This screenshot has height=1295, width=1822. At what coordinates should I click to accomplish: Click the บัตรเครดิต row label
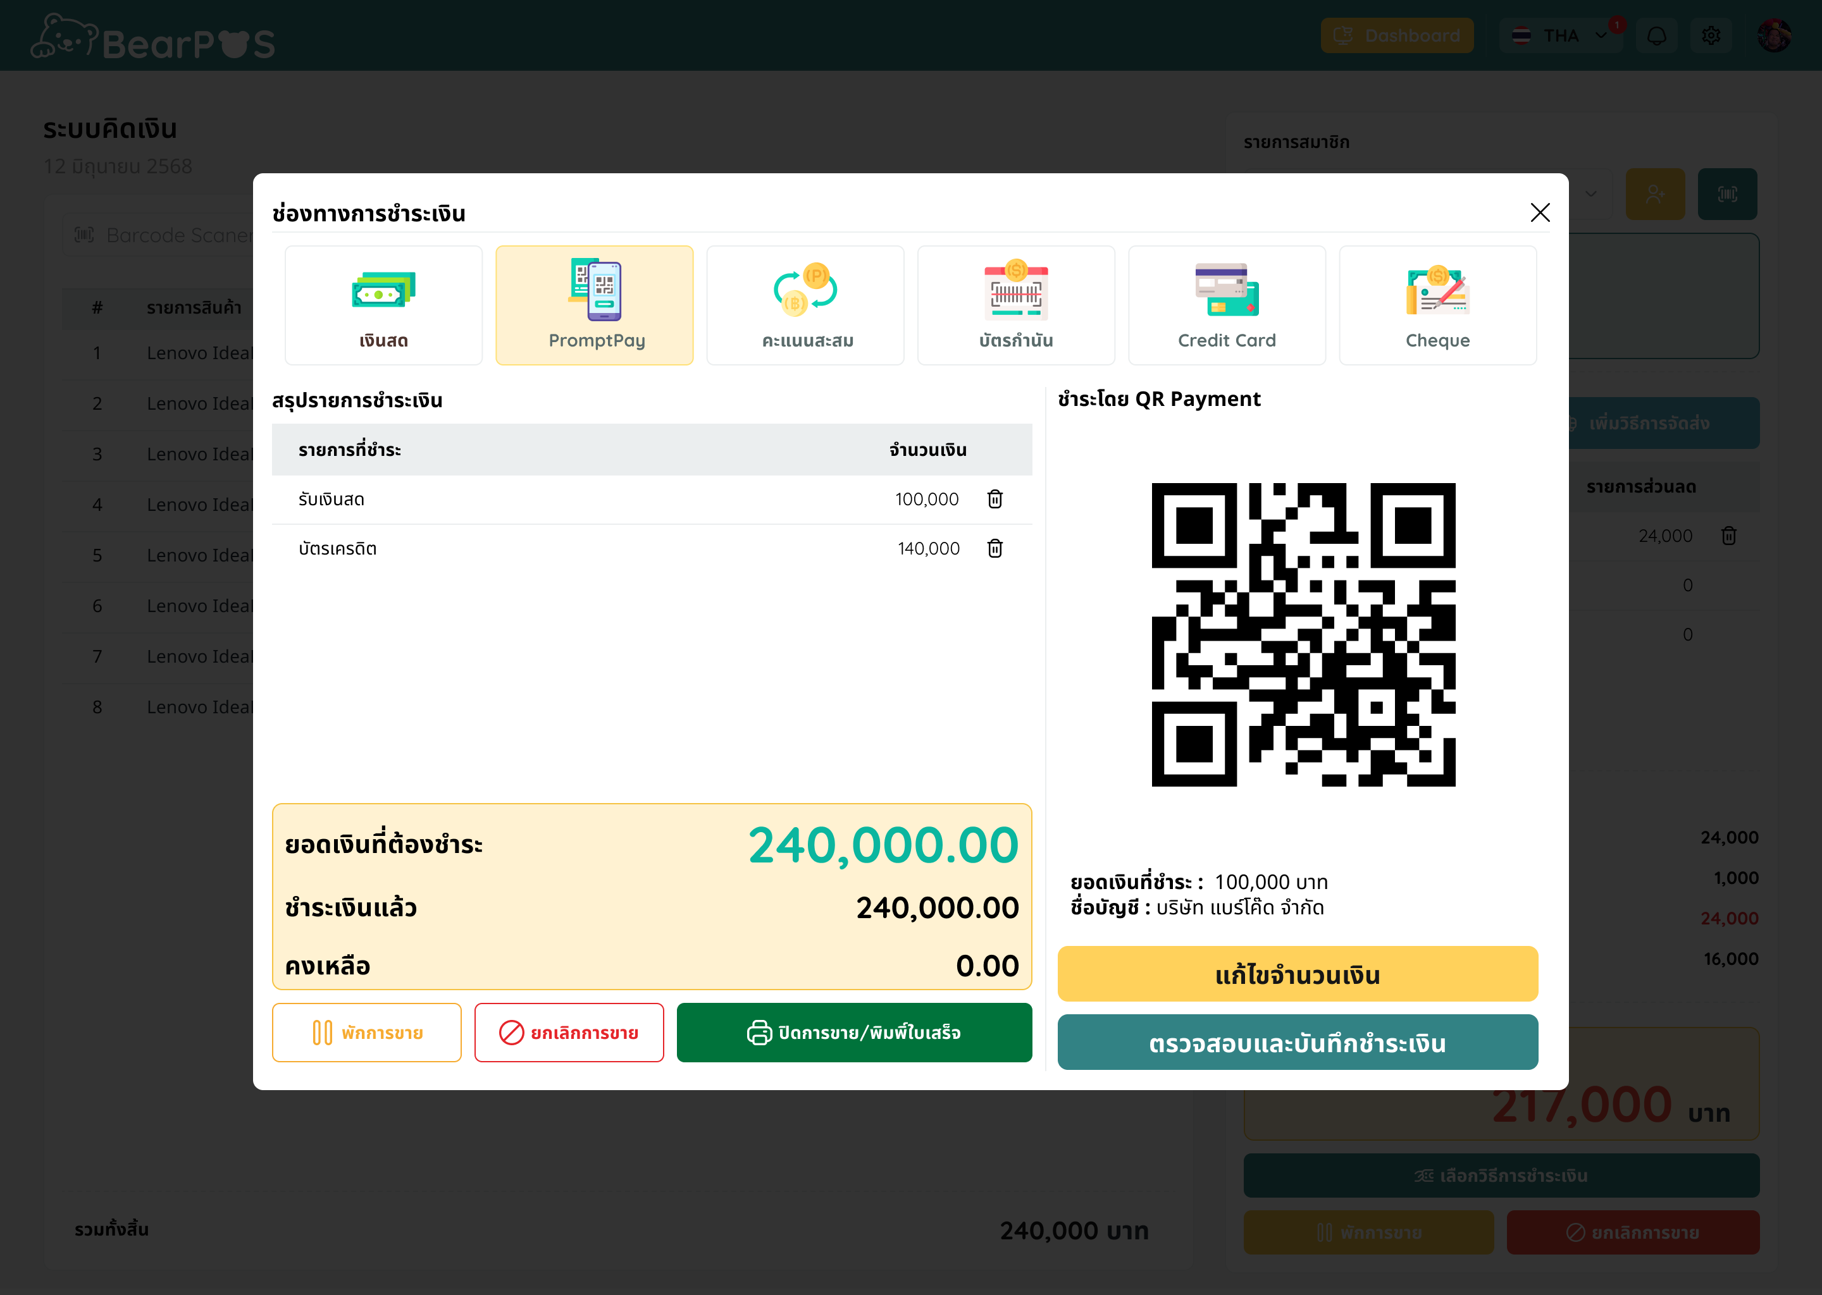(x=337, y=549)
